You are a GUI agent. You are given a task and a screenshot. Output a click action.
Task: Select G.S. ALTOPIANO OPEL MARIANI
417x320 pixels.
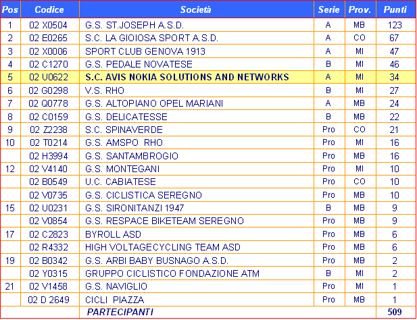(154, 103)
